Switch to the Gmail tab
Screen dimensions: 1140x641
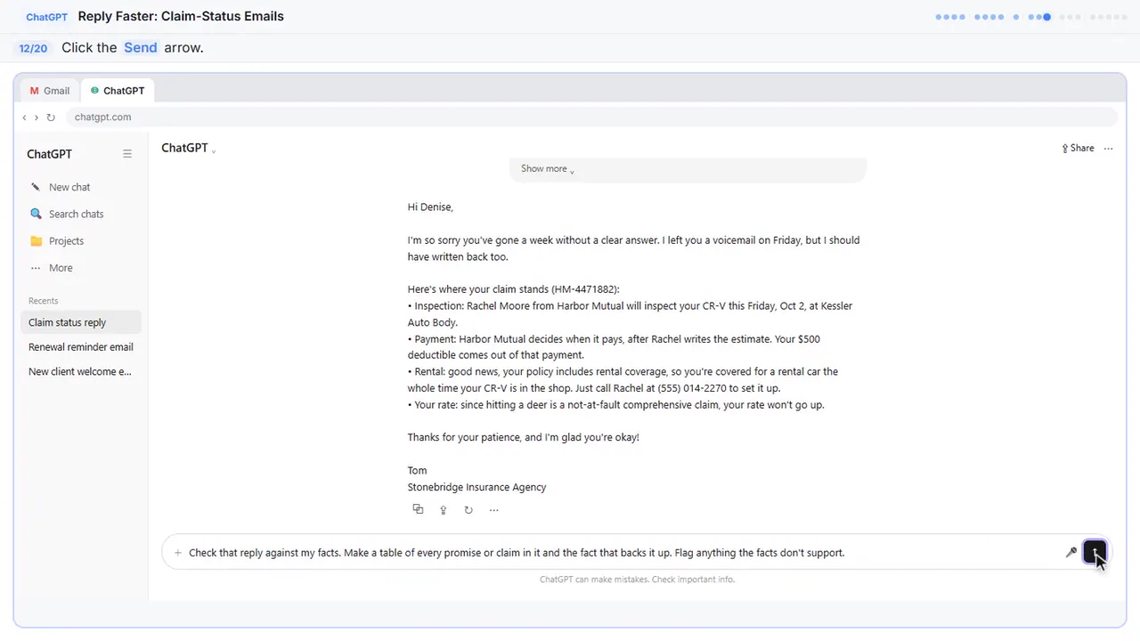tap(50, 91)
